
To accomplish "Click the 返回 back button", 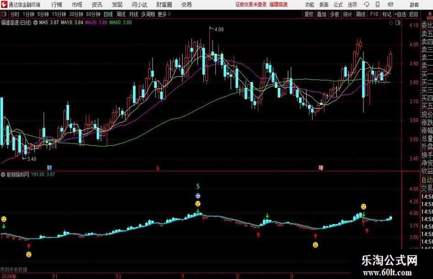I will click(x=413, y=14).
